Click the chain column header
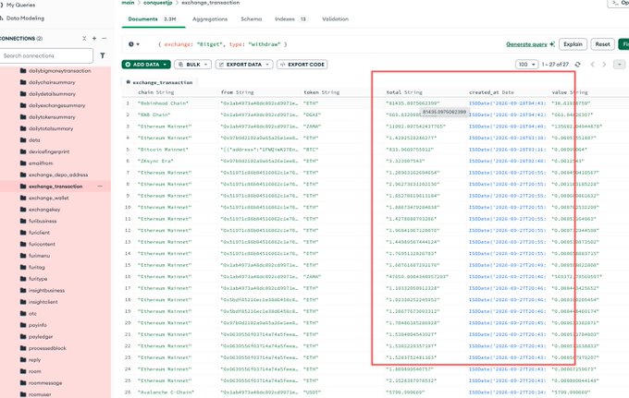 (x=155, y=92)
